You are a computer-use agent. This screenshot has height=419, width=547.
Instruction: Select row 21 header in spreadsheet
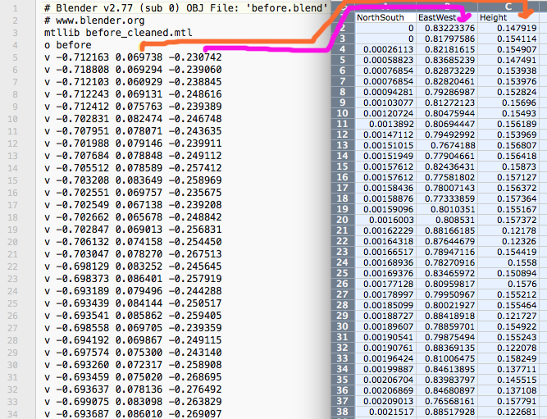tap(343, 231)
